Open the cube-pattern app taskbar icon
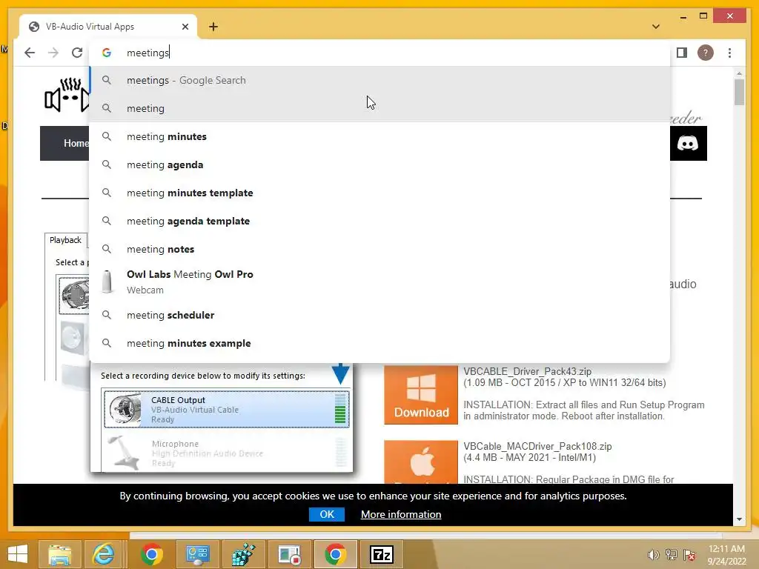 point(243,554)
